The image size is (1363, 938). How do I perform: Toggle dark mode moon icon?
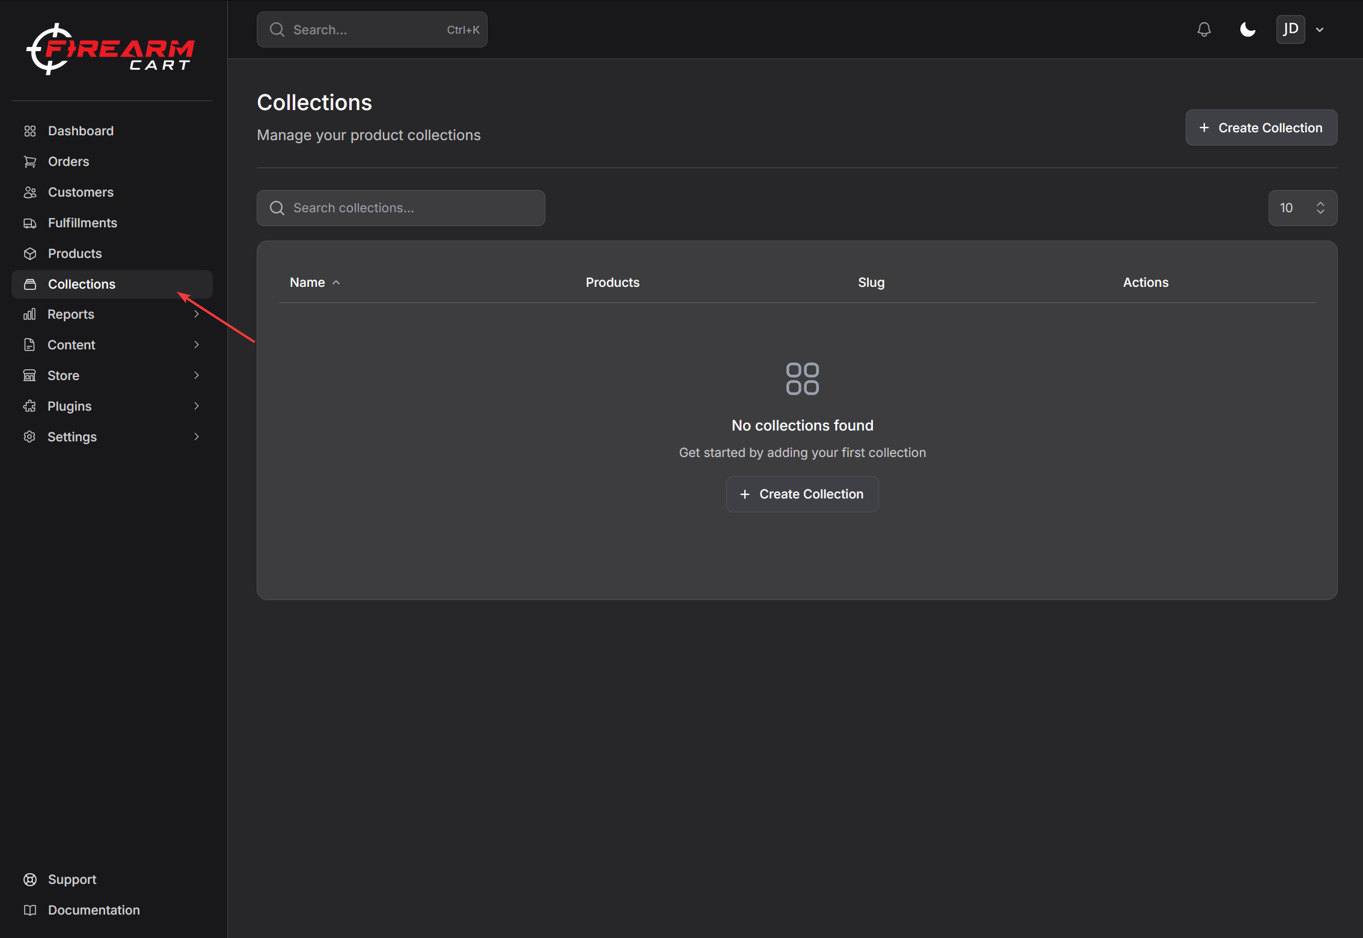pos(1248,29)
